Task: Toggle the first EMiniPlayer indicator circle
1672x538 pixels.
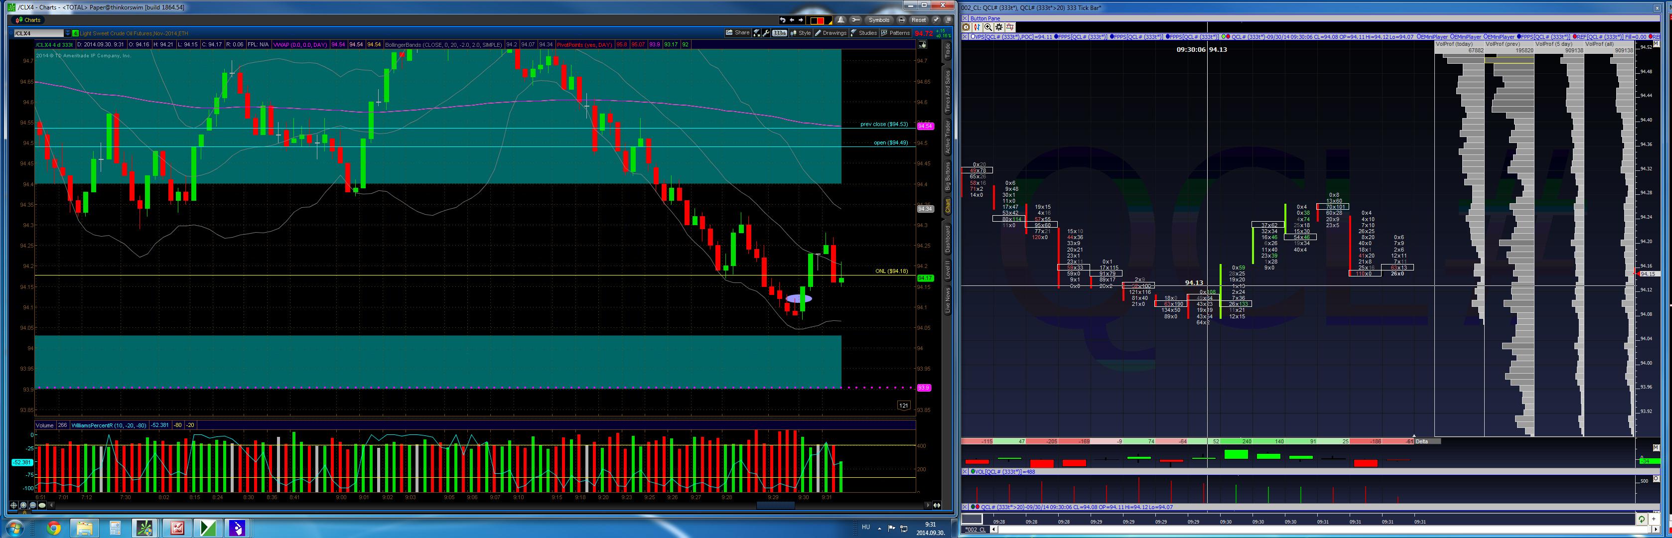Action: 1419,37
